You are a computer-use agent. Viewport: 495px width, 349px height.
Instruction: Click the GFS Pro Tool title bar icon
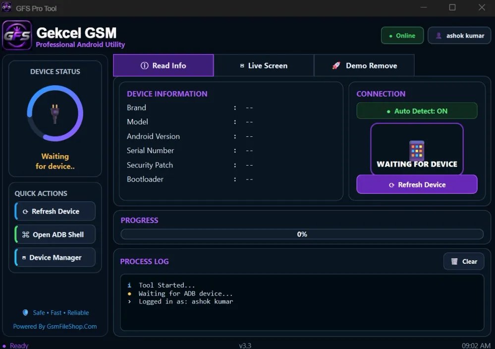tap(6, 7)
